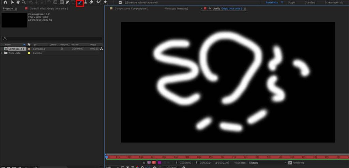Screen dimensions: 349x168
Task: Click the red mask icon in viewer controls
Action: (x=154, y=163)
